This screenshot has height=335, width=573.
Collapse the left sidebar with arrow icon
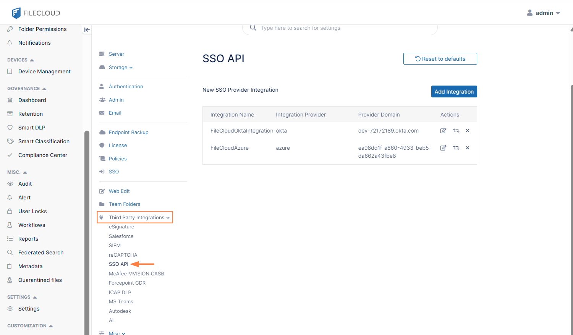[x=87, y=30]
